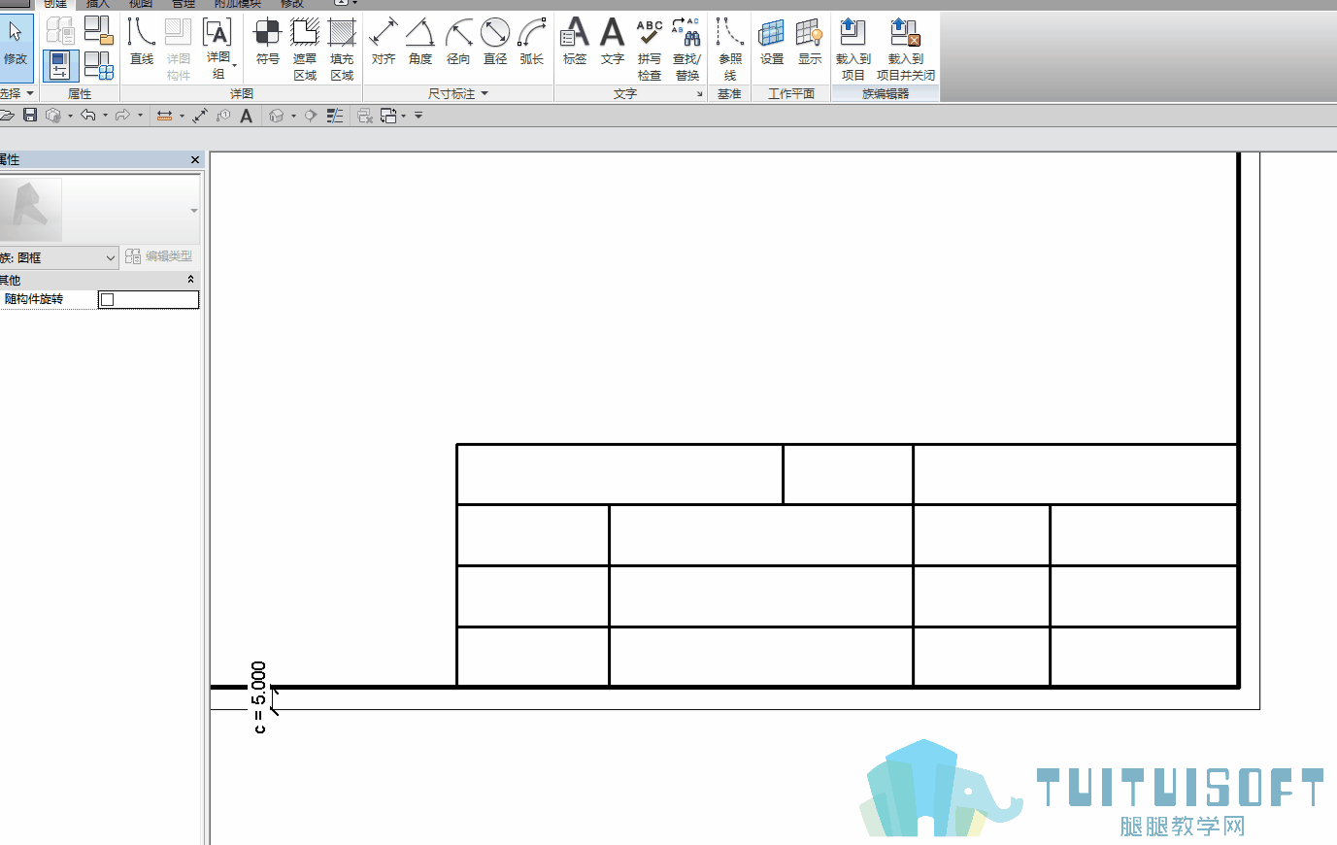
Task: Open the 族: 图框 filter dropdown
Action: point(59,257)
